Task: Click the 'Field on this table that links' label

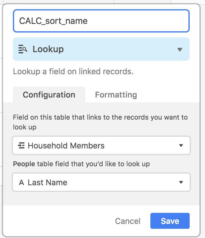Action: [x=100, y=122]
